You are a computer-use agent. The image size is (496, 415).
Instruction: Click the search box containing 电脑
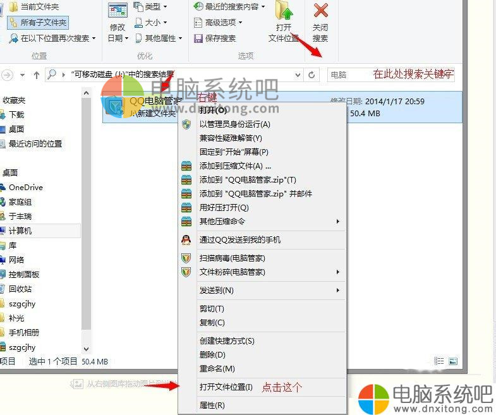pyautogui.click(x=391, y=75)
